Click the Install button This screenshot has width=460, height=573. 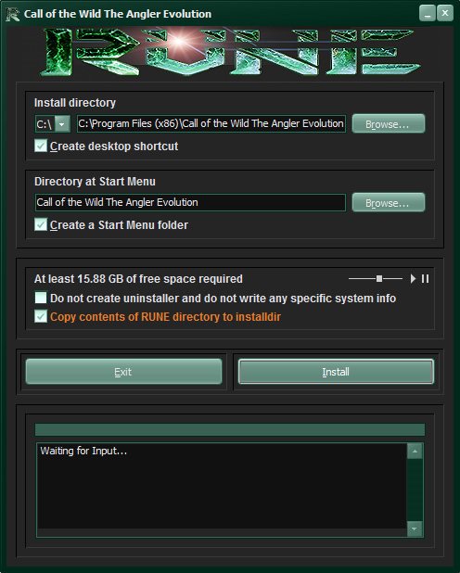336,372
